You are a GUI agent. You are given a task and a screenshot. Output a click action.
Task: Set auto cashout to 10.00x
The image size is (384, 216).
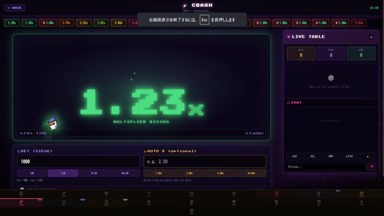251,173
